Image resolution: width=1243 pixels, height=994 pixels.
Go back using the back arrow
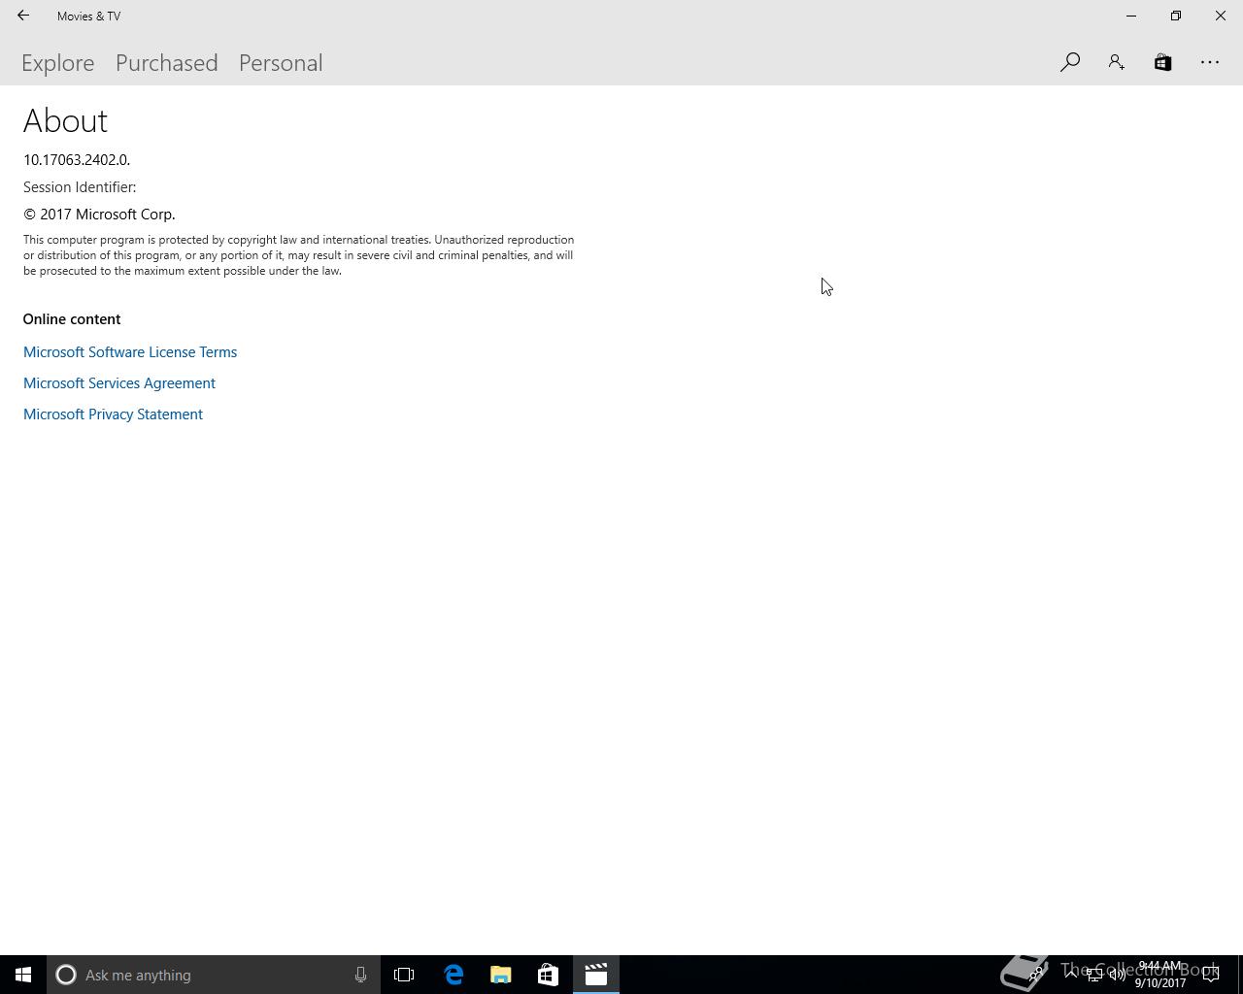pos(23,16)
